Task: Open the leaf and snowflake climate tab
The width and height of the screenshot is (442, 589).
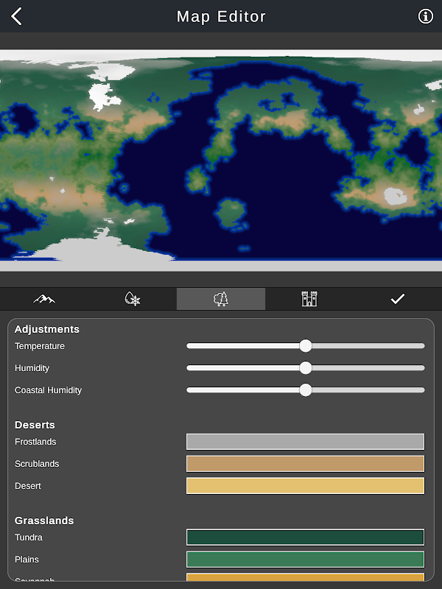Action: pos(133,299)
